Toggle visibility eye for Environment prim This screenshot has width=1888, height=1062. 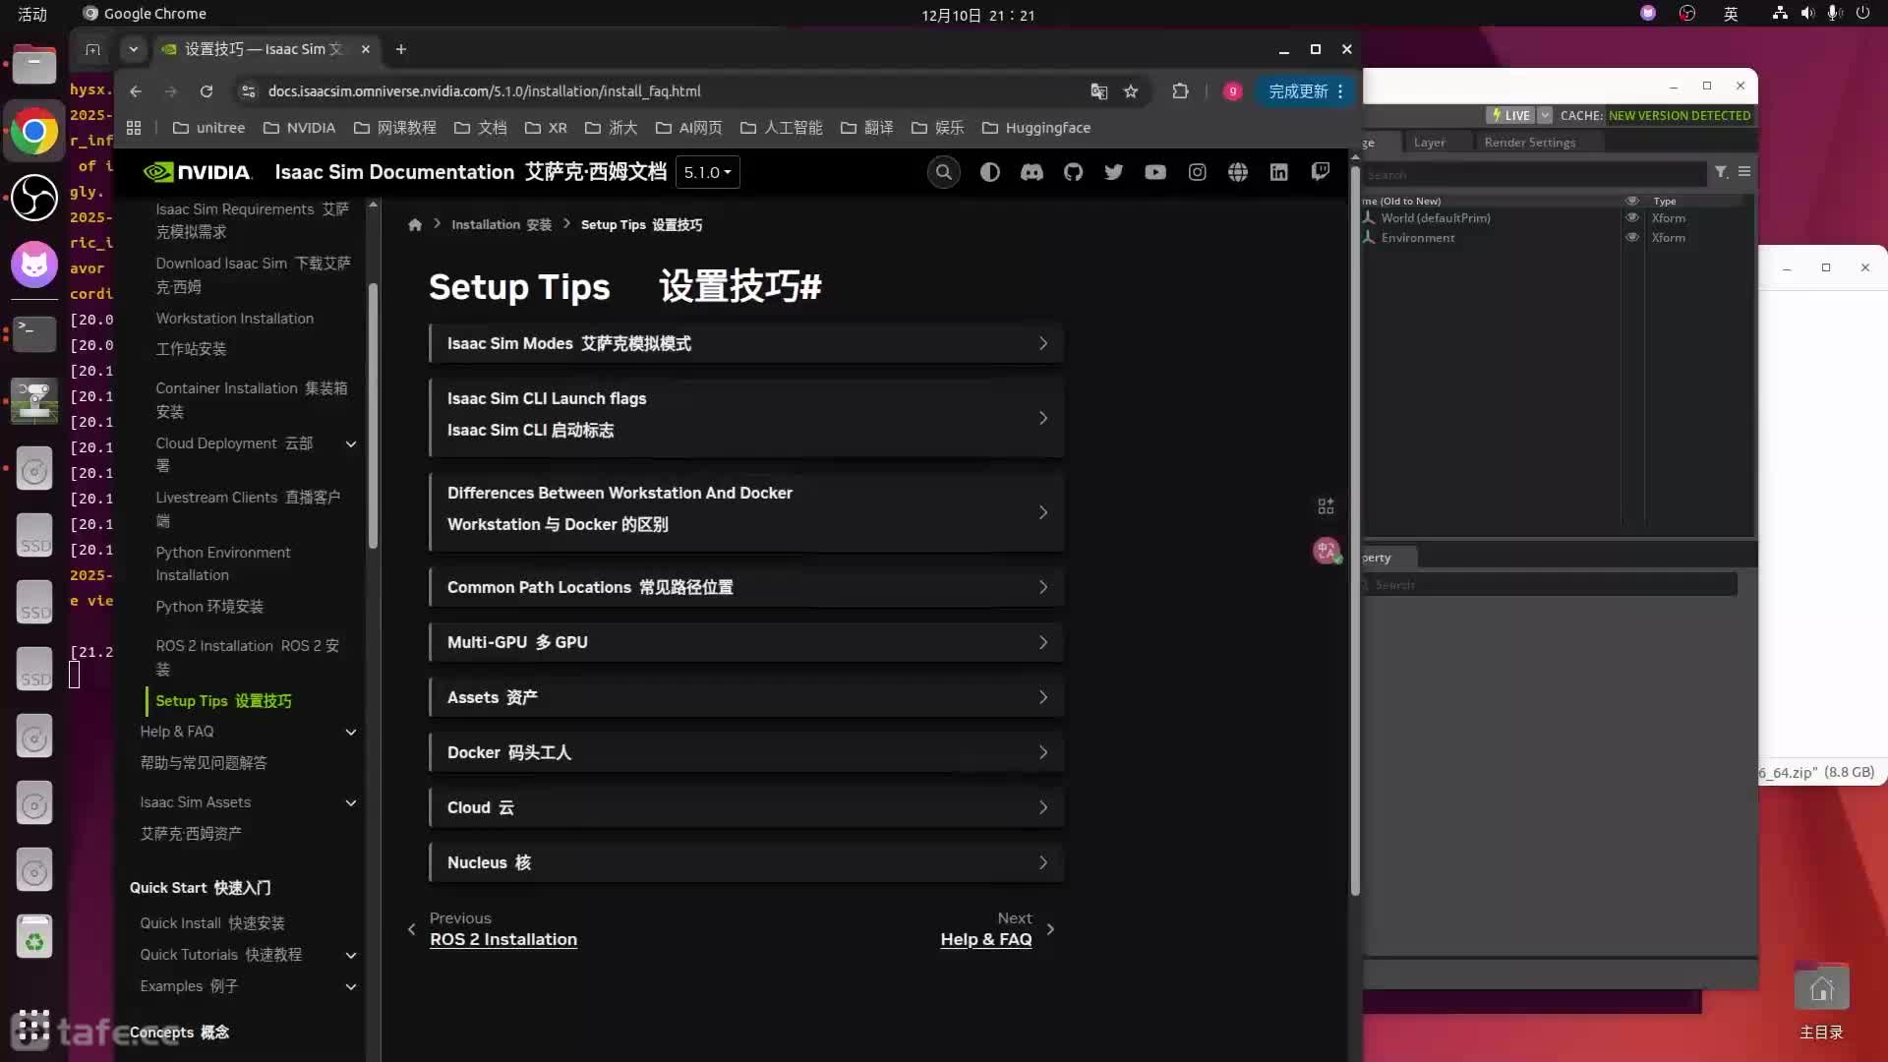[1632, 238]
